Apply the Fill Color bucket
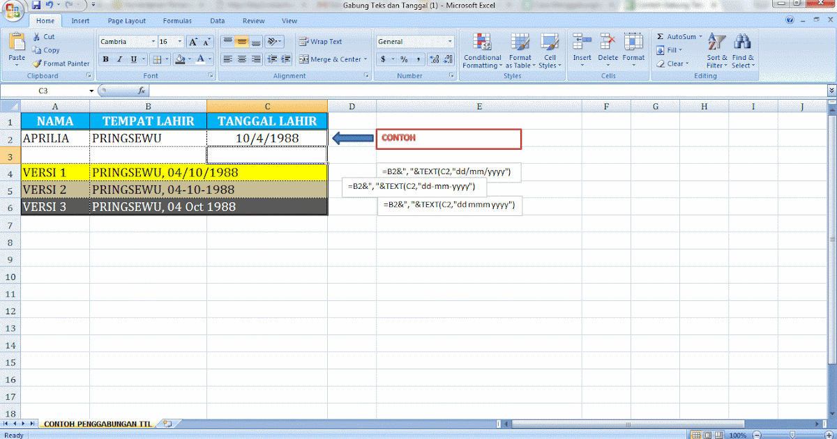This screenshot has width=837, height=439. [x=180, y=59]
